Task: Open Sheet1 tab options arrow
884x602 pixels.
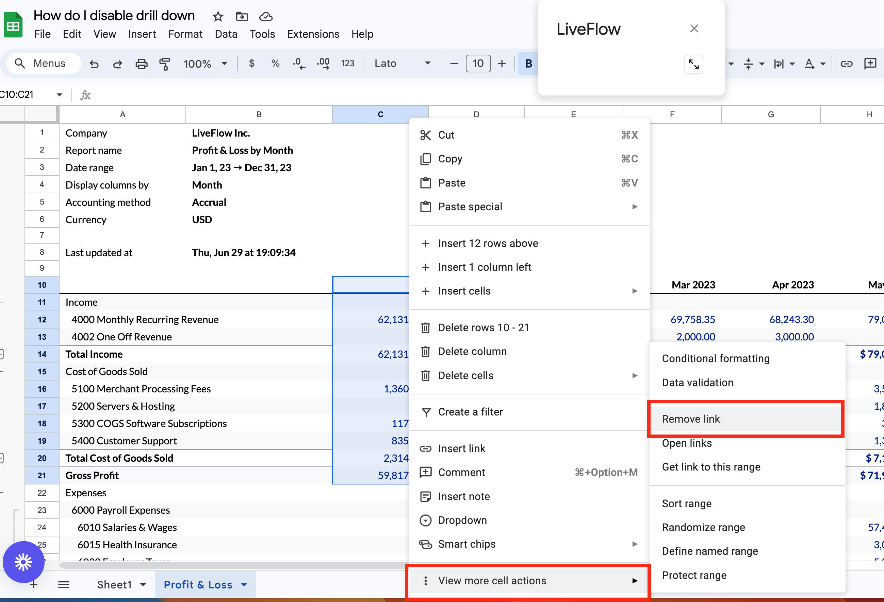Action: (143, 585)
